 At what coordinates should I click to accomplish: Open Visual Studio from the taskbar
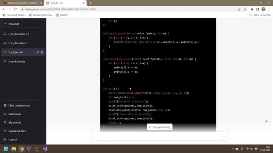pos(45,149)
